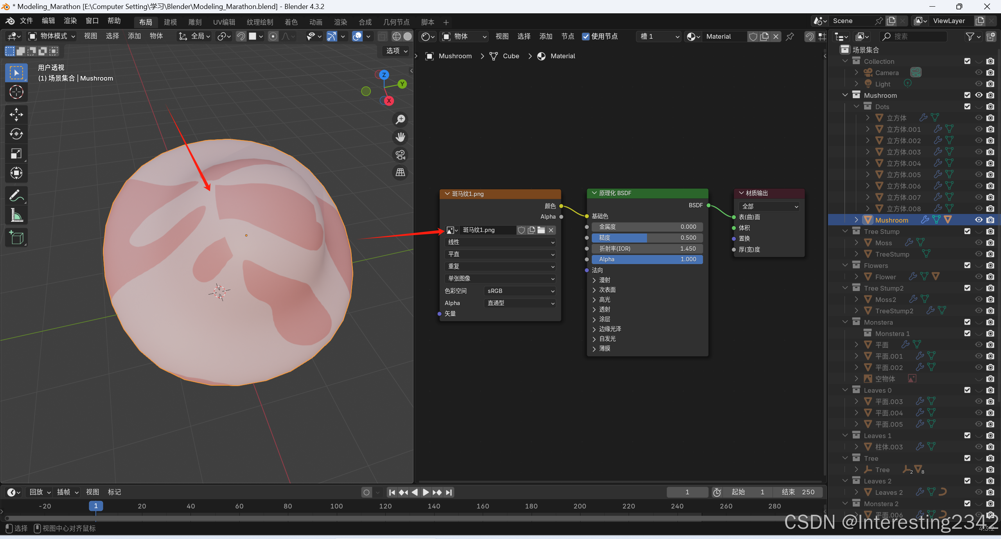This screenshot has height=539, width=1001.
Task: Activate the Annotate pencil tool
Action: [x=16, y=195]
